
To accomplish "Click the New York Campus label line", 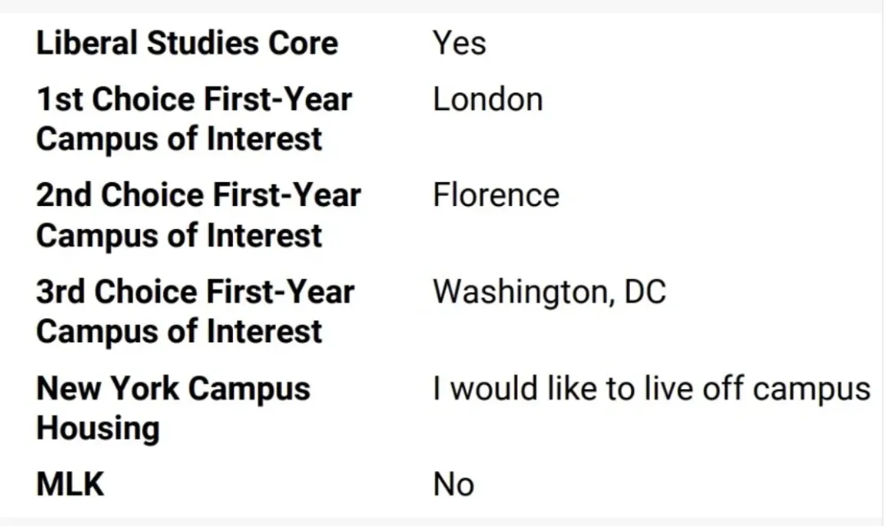I will click(x=173, y=389).
